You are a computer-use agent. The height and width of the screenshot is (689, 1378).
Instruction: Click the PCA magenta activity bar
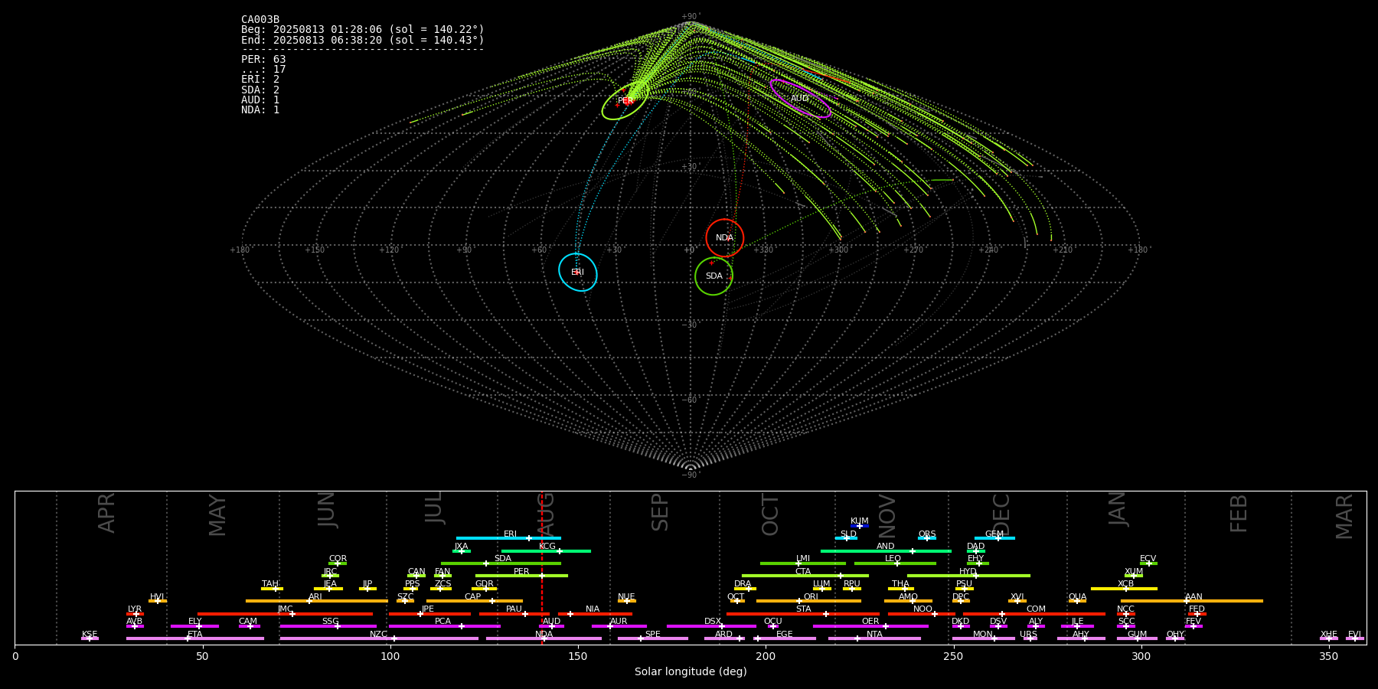(x=444, y=626)
